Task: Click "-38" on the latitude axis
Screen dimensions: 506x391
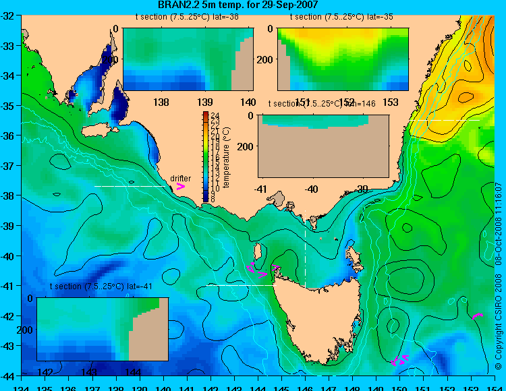Action: (x=7, y=196)
